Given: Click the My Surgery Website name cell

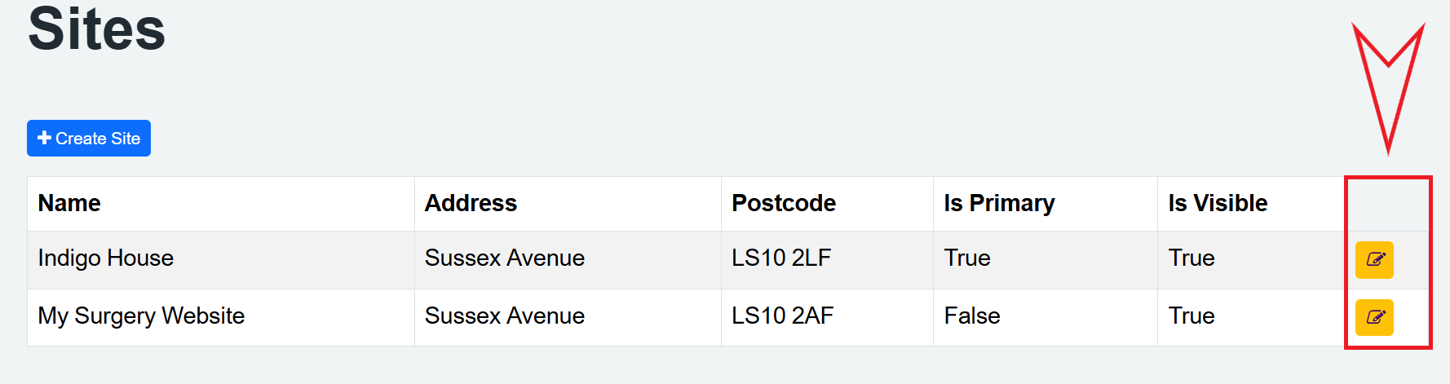Looking at the screenshot, I should click(141, 316).
